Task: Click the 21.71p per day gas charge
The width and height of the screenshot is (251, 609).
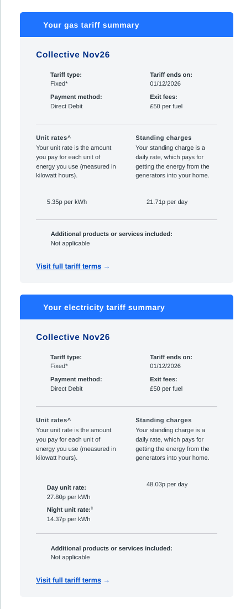Action: (x=167, y=202)
